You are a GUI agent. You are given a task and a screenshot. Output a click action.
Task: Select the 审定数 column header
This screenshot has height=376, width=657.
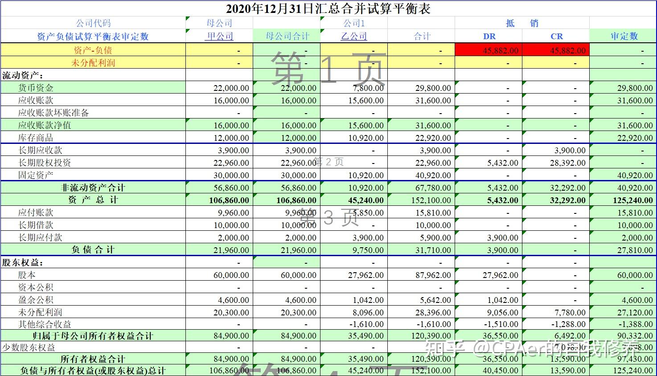(624, 37)
